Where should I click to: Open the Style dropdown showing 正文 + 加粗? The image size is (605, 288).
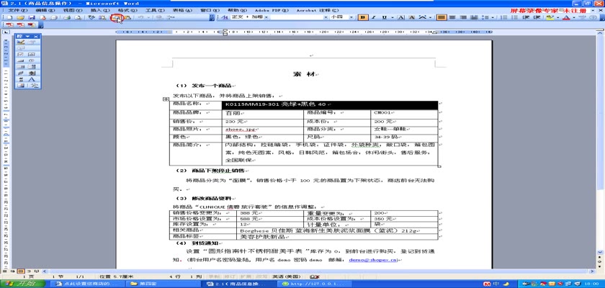click(x=266, y=17)
